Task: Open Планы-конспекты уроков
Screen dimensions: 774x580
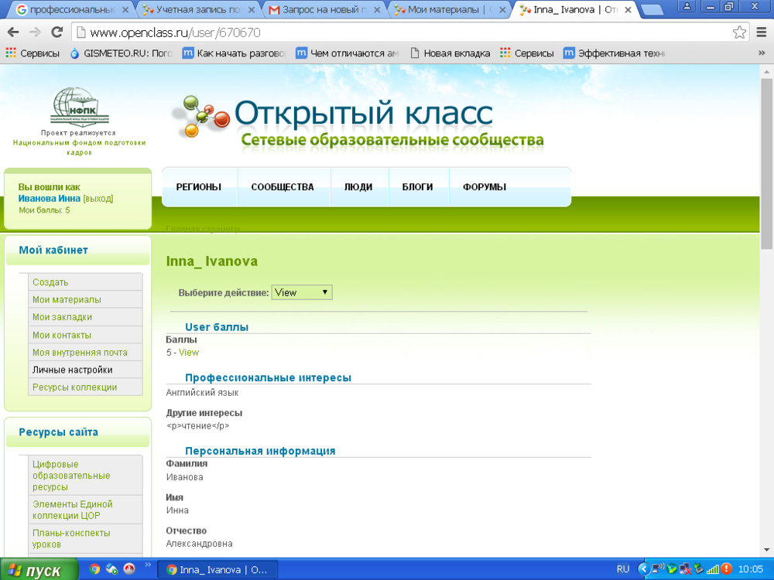Action: 71,538
